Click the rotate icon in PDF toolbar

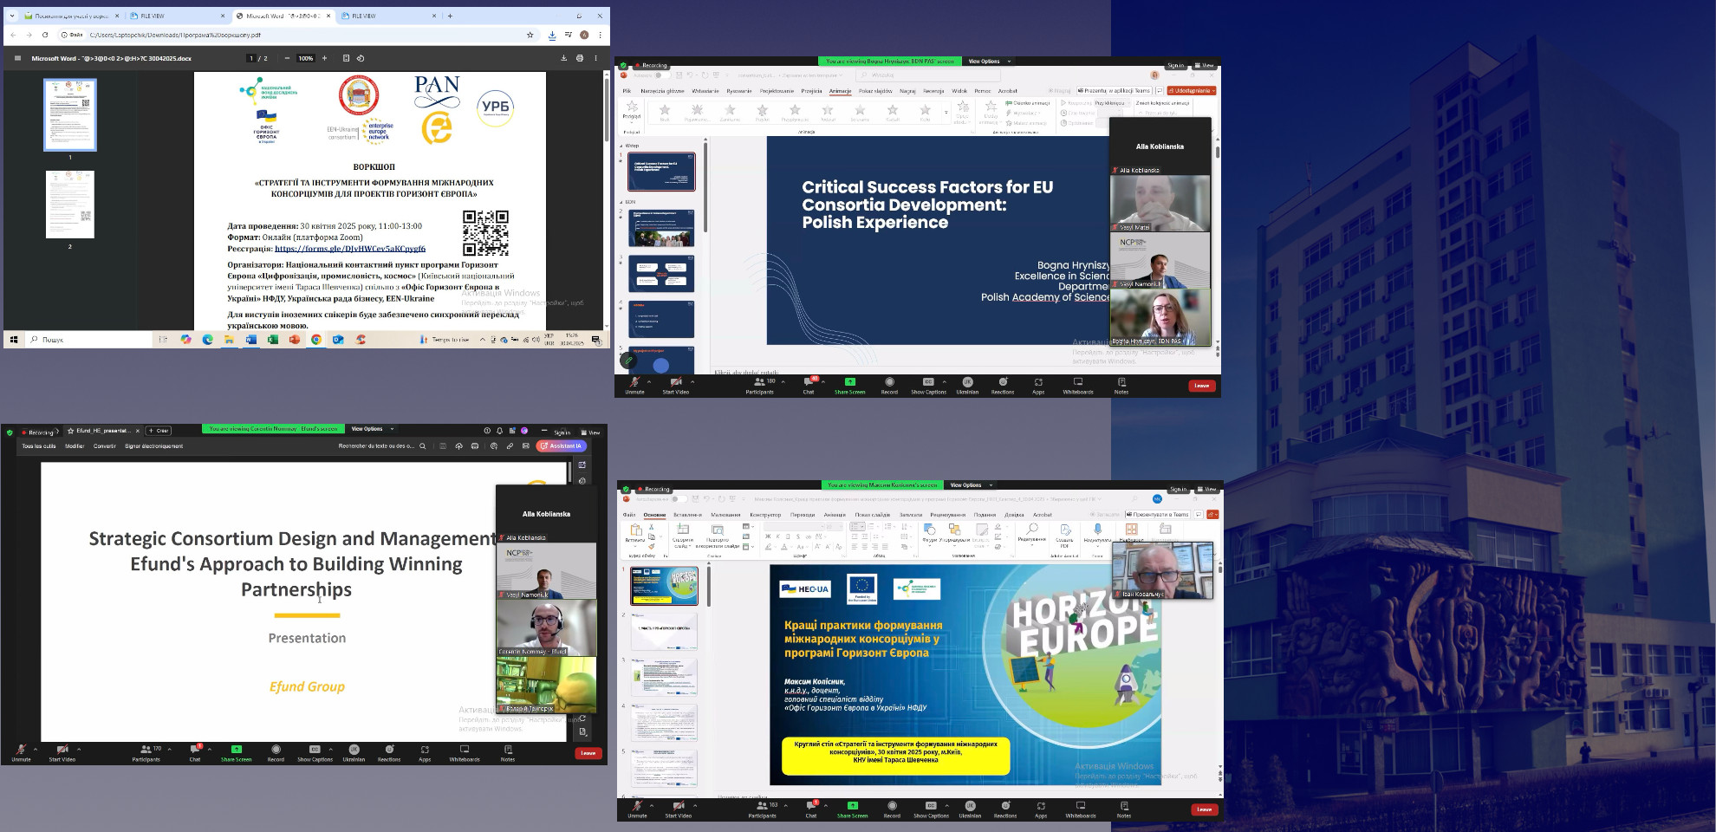(361, 58)
